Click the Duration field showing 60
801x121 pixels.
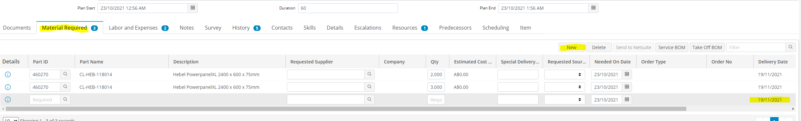pyautogui.click(x=348, y=8)
